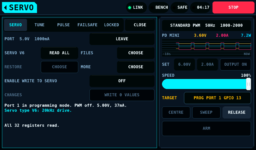Open the RESTORE CHOOSE picker

[59, 67]
